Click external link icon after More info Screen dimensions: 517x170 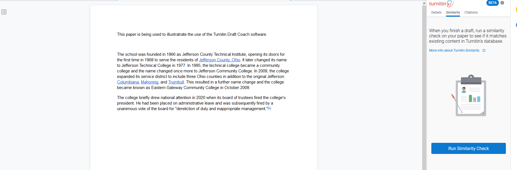pos(484,50)
